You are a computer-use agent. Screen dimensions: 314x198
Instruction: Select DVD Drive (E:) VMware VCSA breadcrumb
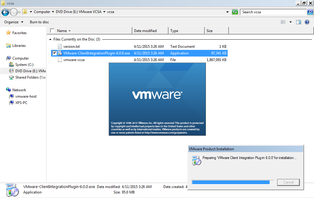(x=78, y=12)
